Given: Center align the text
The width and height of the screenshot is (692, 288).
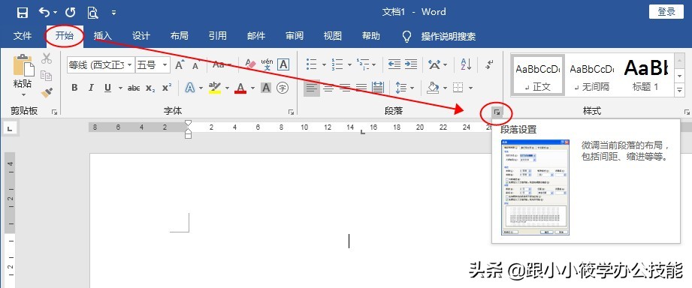Looking at the screenshot, I should click(328, 88).
